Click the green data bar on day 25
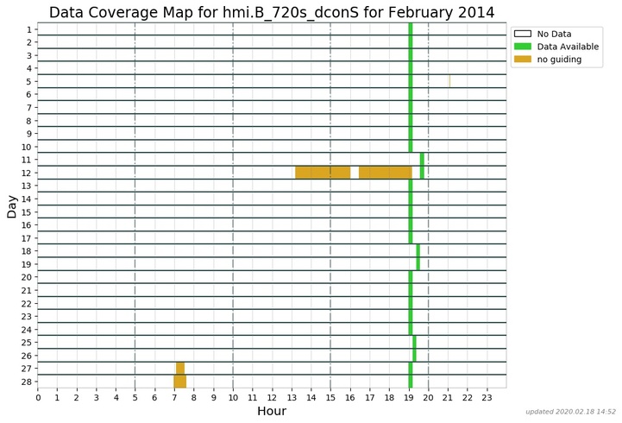 tap(414, 343)
